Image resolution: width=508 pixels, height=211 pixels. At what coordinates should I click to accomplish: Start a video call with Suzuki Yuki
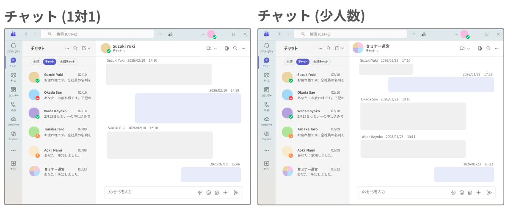coord(209,48)
